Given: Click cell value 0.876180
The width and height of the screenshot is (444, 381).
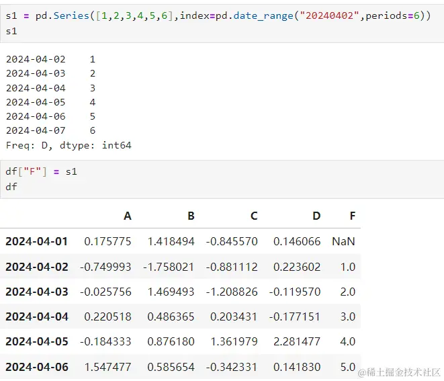Looking at the screenshot, I should pyautogui.click(x=171, y=341).
